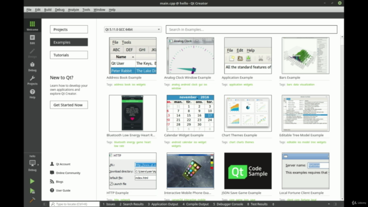Show the Application Output pane

pos(163,204)
